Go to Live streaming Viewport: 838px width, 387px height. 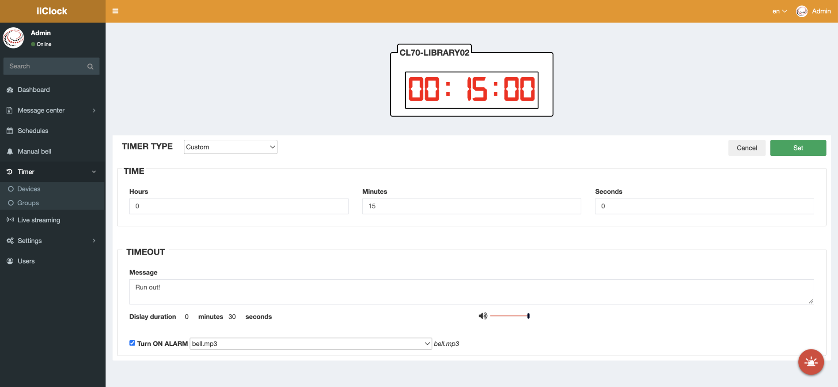[39, 220]
